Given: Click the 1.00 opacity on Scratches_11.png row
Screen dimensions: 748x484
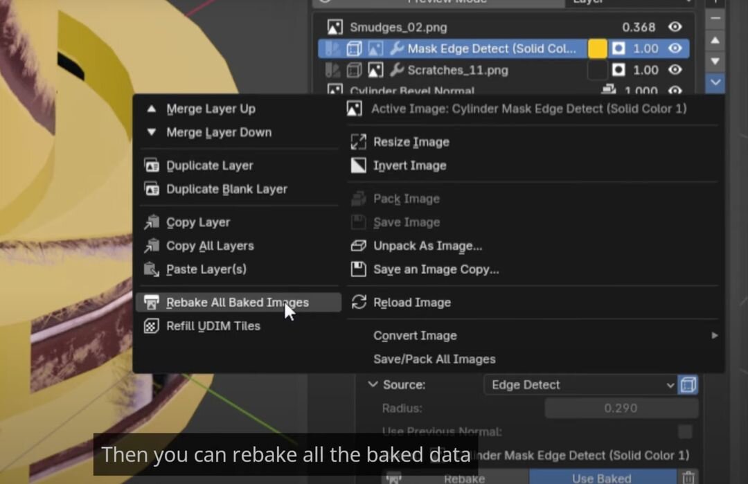Looking at the screenshot, I should click(x=646, y=70).
